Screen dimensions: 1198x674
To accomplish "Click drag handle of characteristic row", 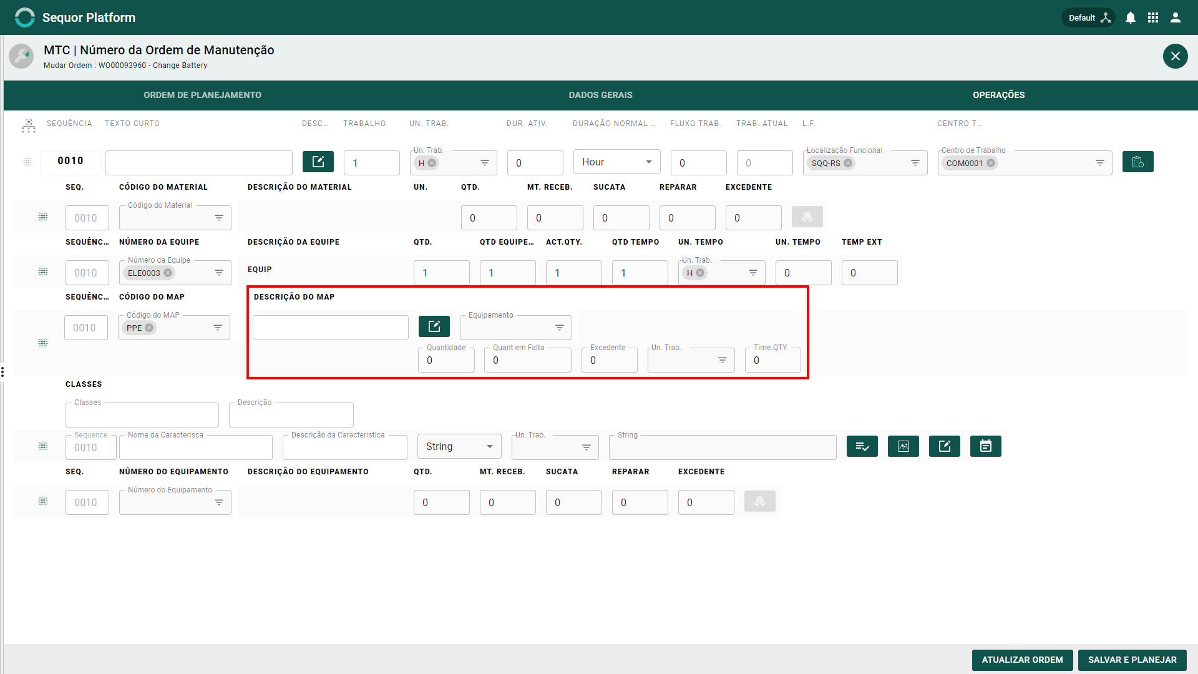I will click(43, 446).
